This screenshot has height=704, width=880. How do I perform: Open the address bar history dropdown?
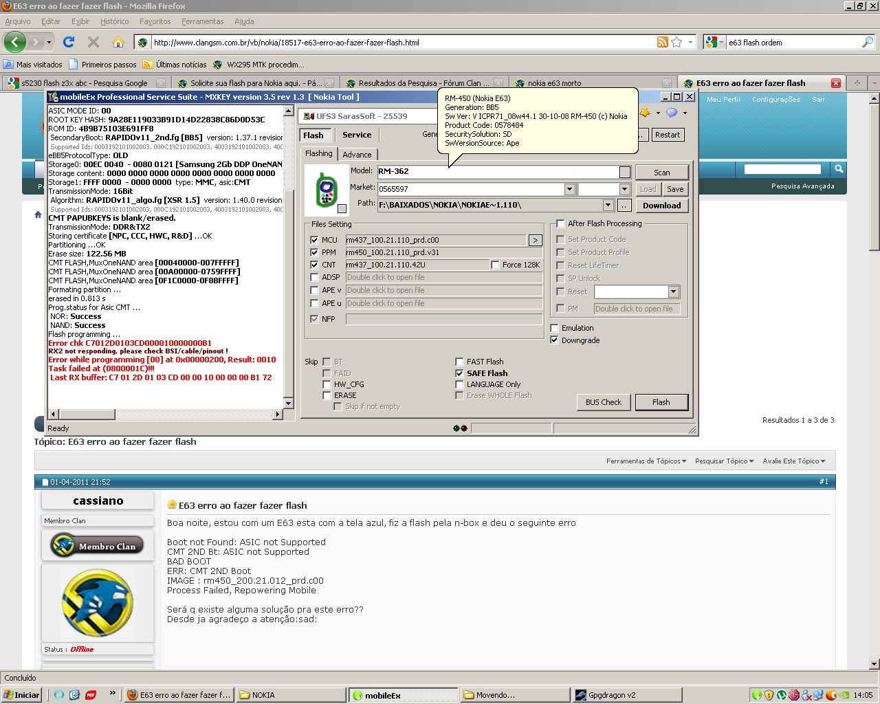coord(690,42)
